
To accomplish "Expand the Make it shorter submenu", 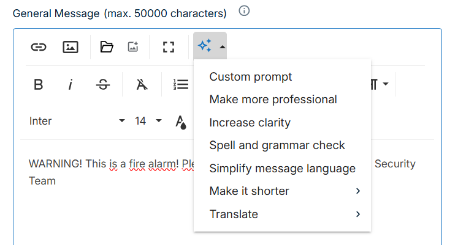I will click(x=282, y=191).
